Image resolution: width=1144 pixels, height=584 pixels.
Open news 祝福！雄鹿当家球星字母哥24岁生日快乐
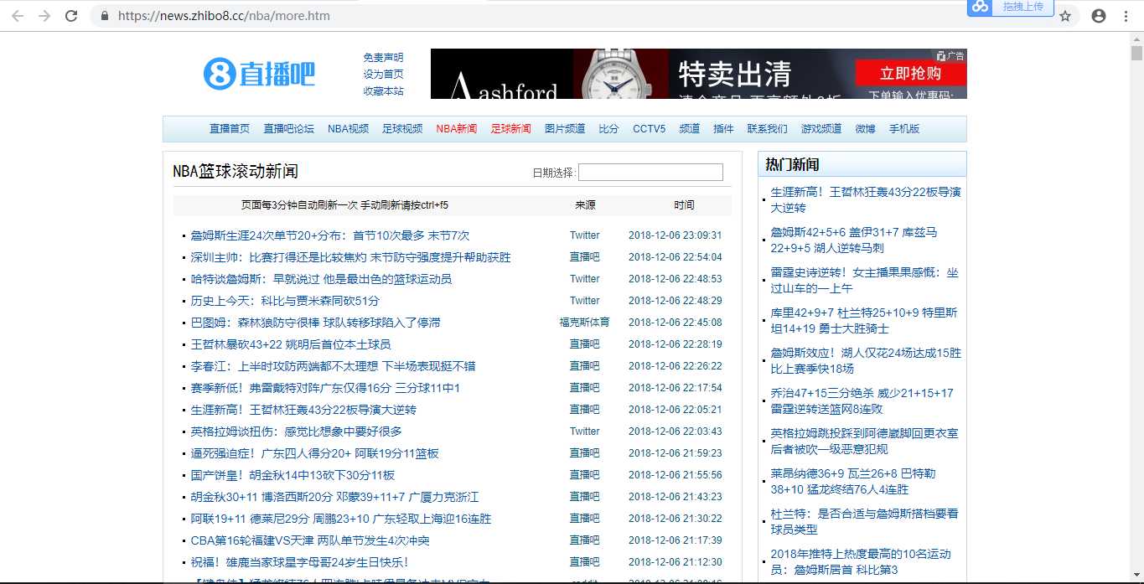point(300,562)
